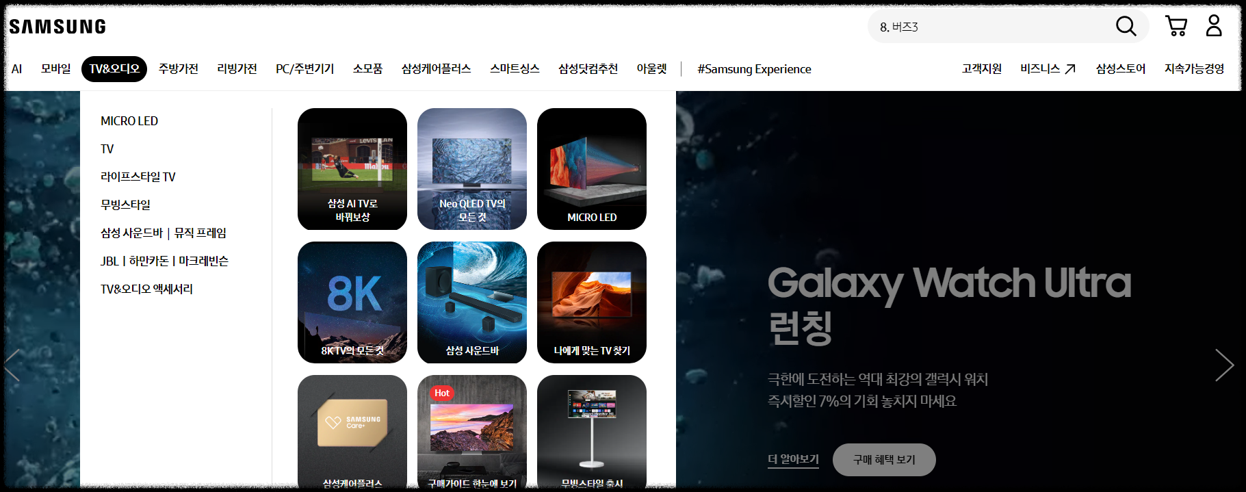Select 무빙스타일 in the submenu
The height and width of the screenshot is (492, 1246).
click(125, 205)
